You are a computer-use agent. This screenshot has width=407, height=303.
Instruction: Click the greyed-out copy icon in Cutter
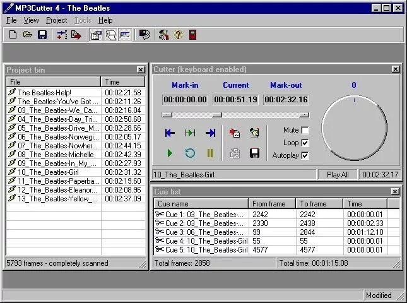tap(235, 153)
